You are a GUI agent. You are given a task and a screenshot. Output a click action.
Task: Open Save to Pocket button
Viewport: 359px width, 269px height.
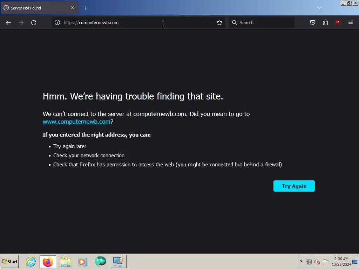312,22
